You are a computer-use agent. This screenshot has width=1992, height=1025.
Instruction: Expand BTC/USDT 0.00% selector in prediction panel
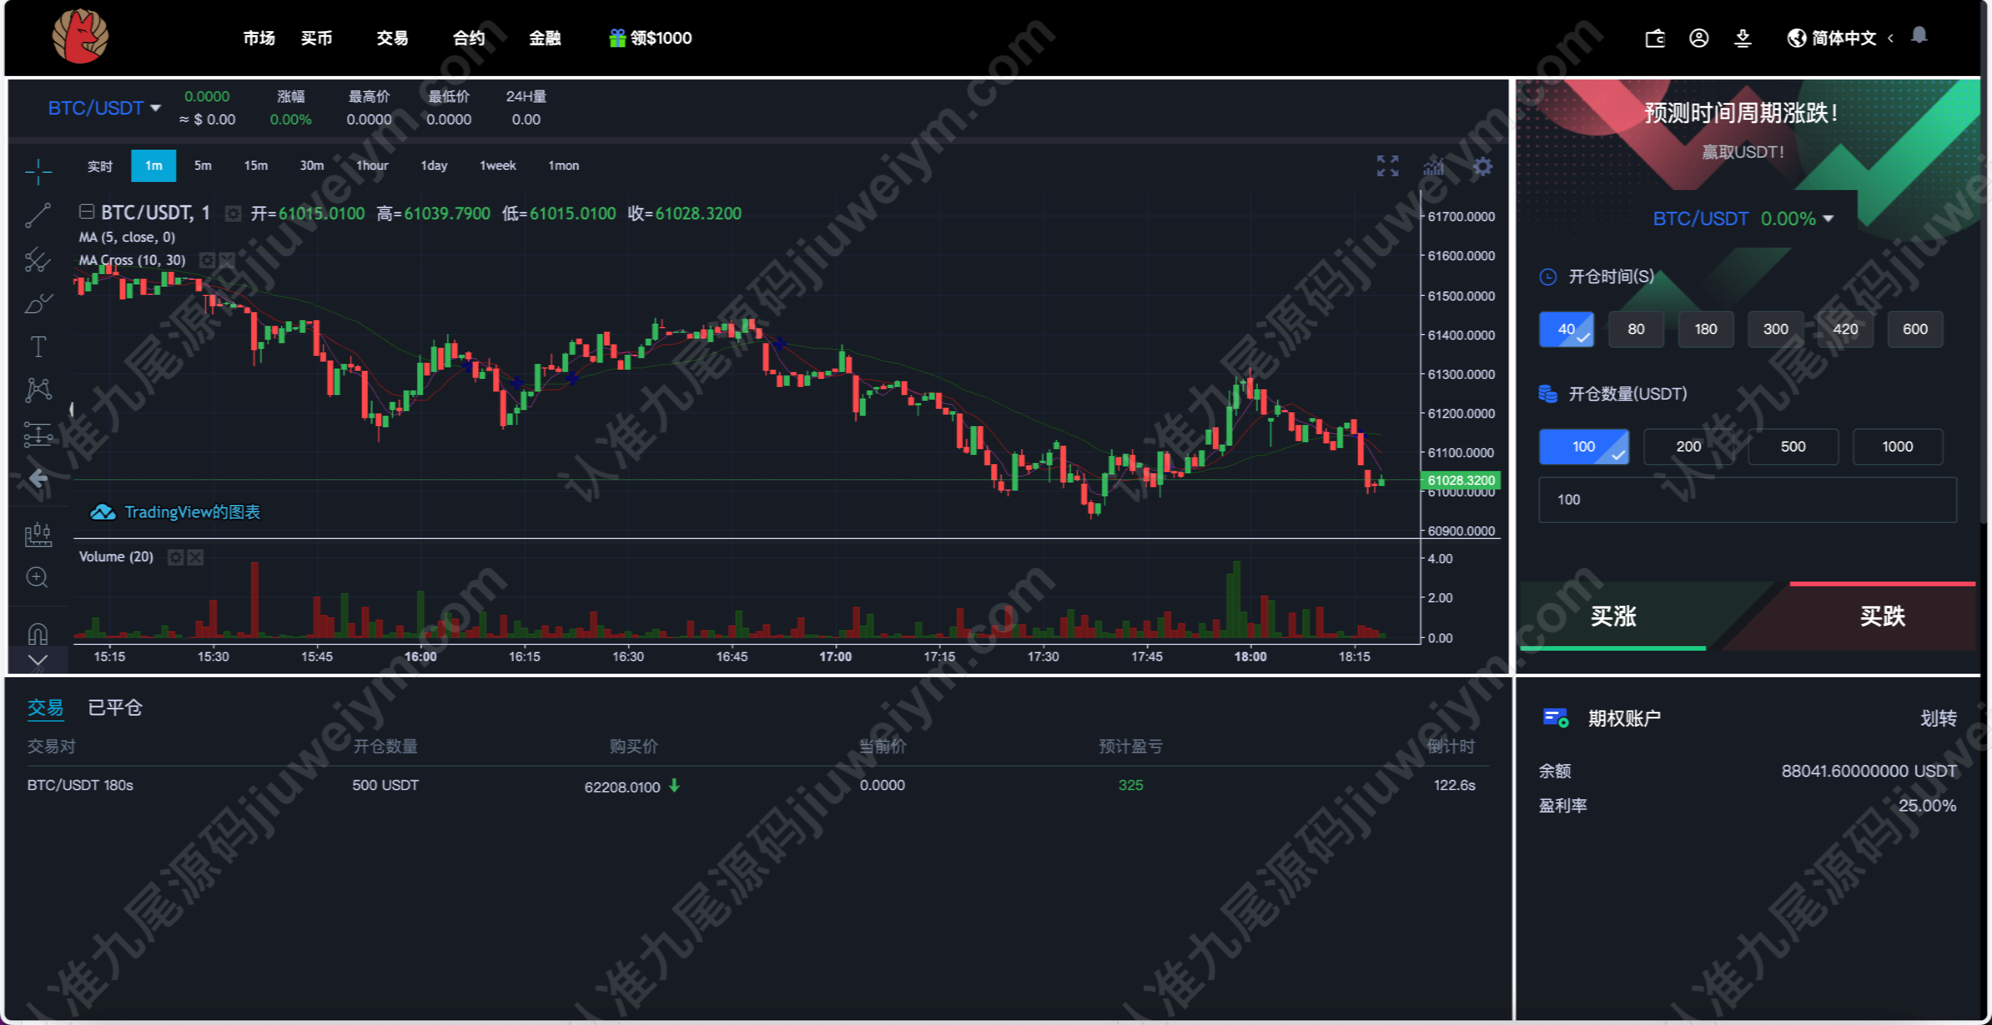coord(1742,219)
